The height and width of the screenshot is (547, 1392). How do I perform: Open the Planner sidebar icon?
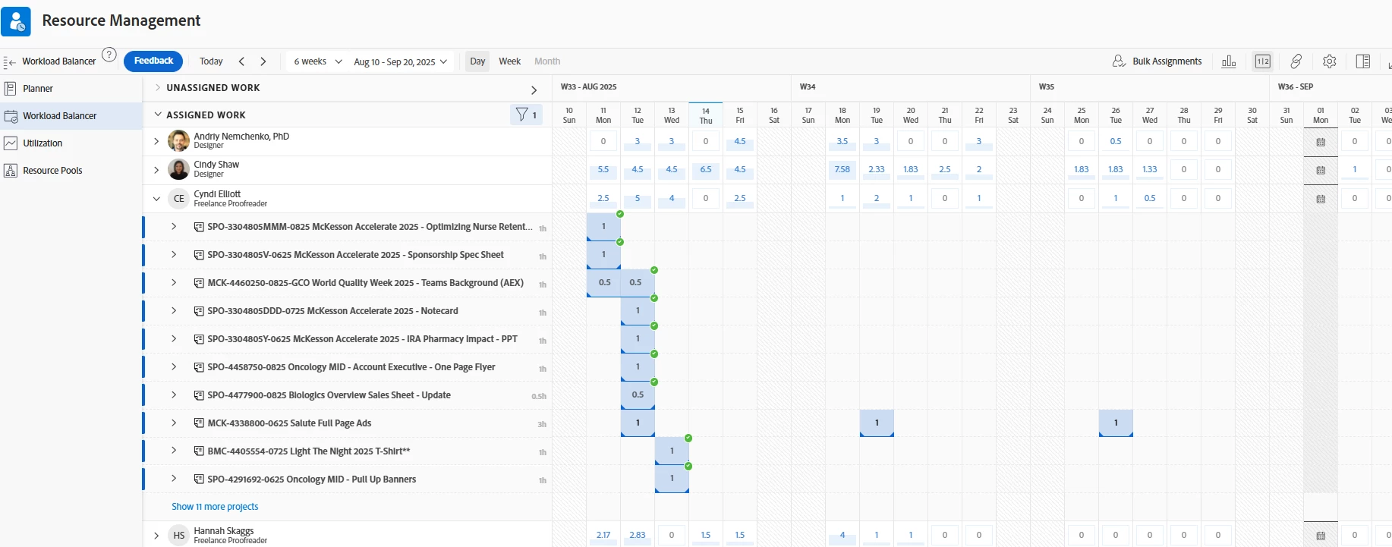coord(11,89)
